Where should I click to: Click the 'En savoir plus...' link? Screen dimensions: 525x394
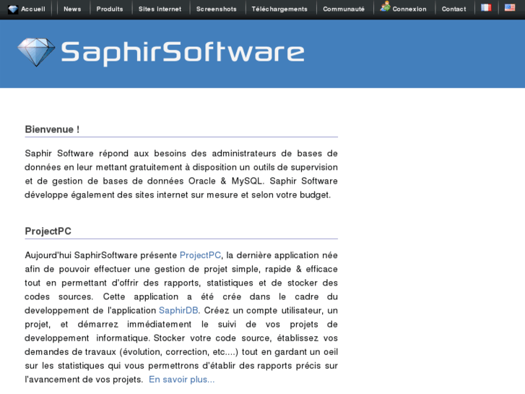coord(182,380)
